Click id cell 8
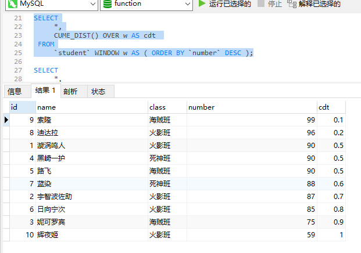This screenshot has height=253, width=361. 23,132
